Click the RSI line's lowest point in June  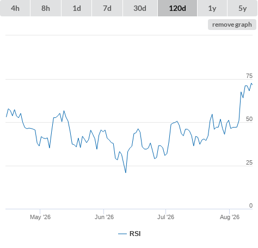point(126,172)
